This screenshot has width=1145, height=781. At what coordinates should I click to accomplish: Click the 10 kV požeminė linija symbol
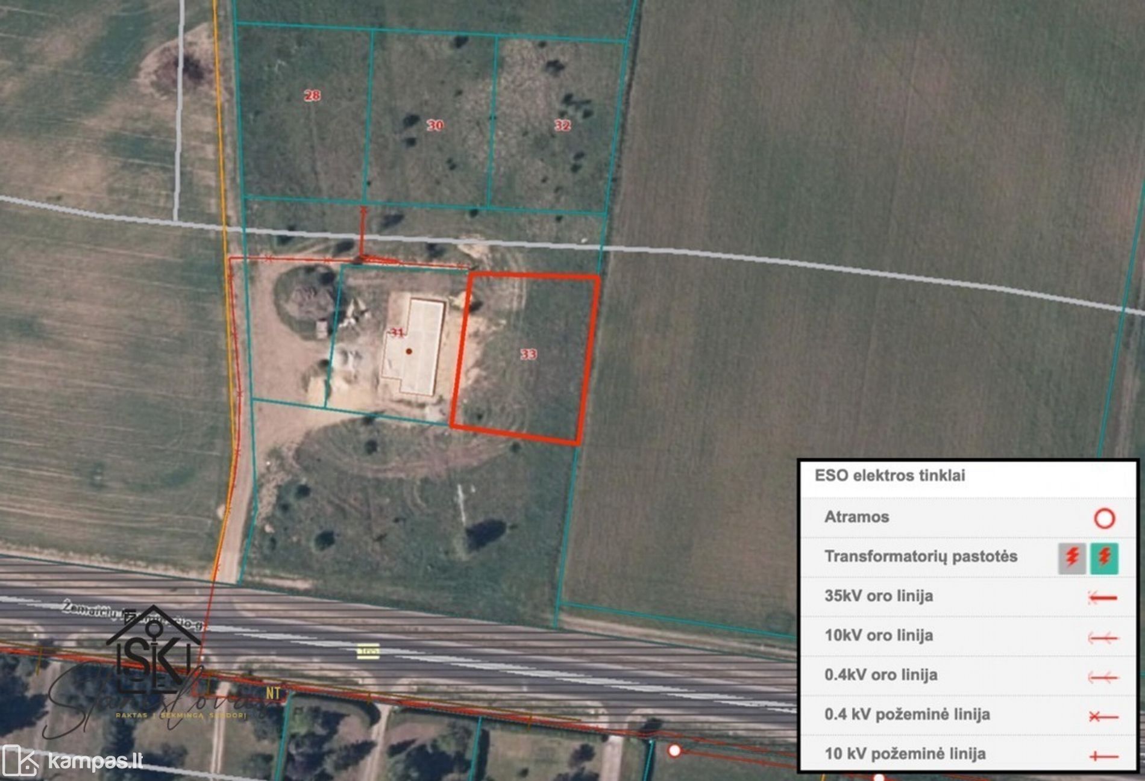click(1103, 756)
